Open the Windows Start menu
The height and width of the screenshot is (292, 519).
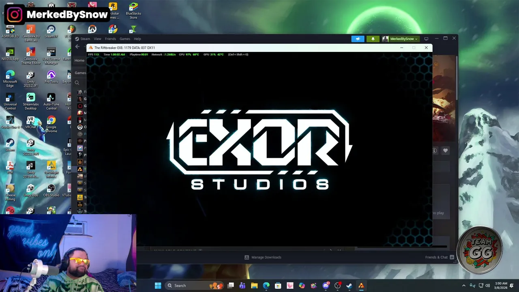tap(158, 286)
